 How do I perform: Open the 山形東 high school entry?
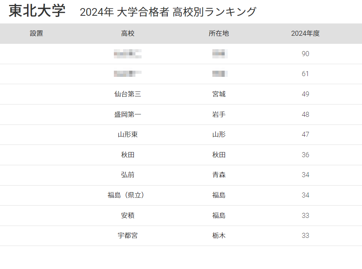(x=128, y=134)
